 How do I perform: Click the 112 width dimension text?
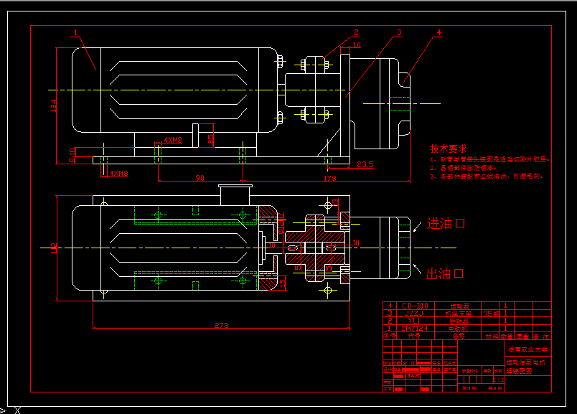54,248
